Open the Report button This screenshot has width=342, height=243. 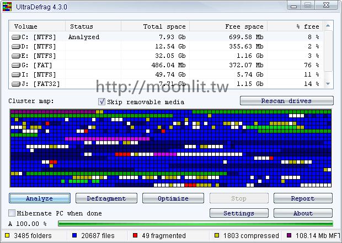coord(303,198)
